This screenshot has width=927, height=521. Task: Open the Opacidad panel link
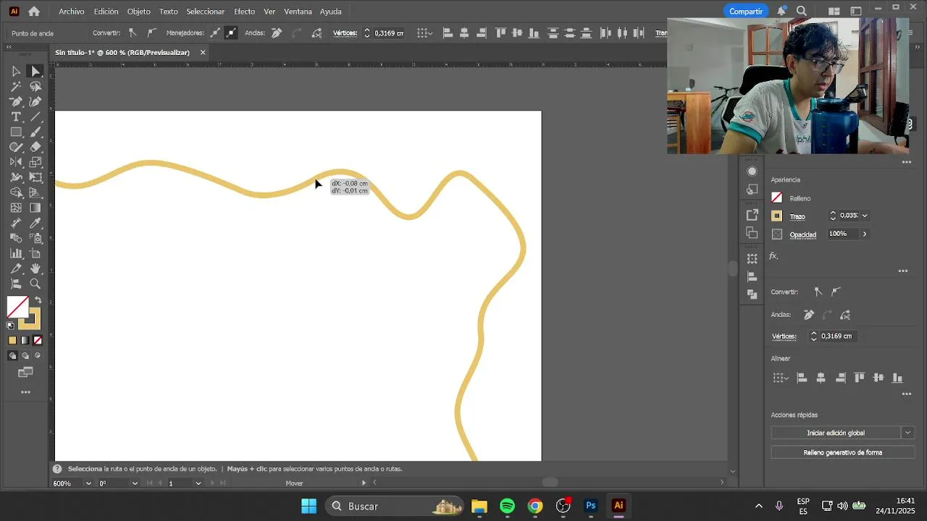(803, 234)
